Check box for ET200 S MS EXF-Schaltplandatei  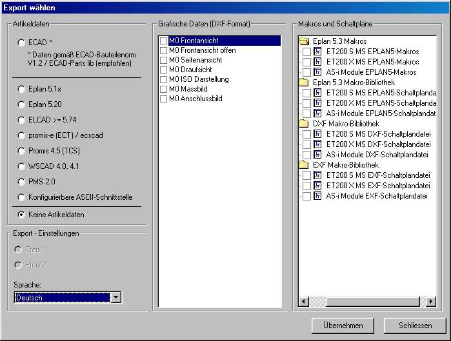click(306, 176)
